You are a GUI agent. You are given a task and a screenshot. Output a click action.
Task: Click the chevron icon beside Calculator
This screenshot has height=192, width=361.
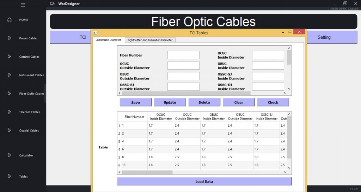[10, 155]
